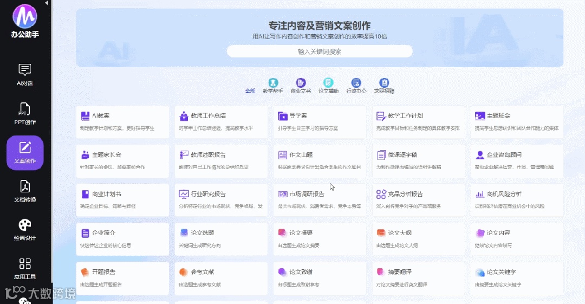This screenshot has width=585, height=304.
Task: Collapse the sidebar with the arrow
Action: click(x=47, y=3)
